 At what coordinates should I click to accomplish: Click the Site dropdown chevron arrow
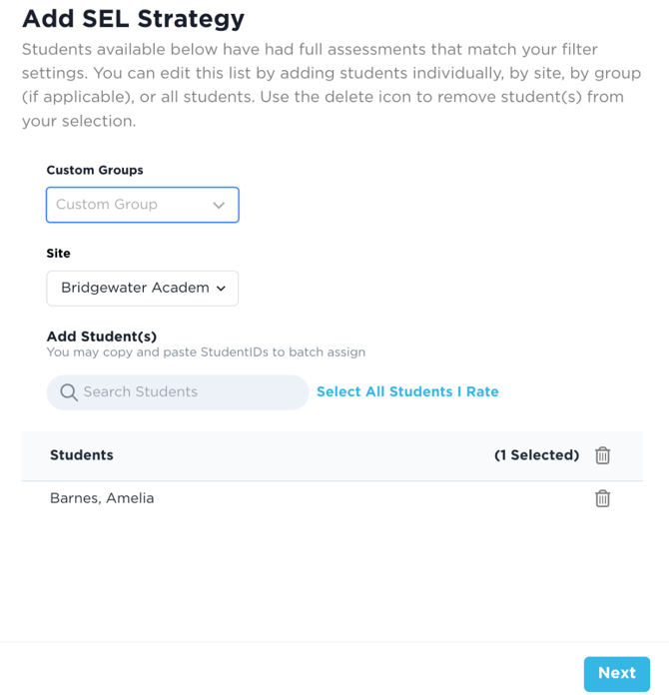(221, 289)
